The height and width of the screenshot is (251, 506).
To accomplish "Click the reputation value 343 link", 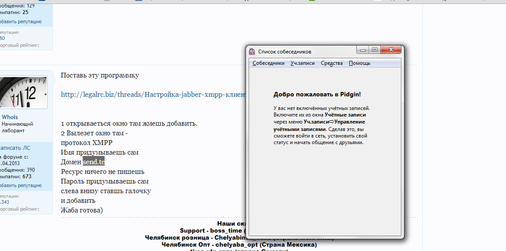I will [4, 202].
